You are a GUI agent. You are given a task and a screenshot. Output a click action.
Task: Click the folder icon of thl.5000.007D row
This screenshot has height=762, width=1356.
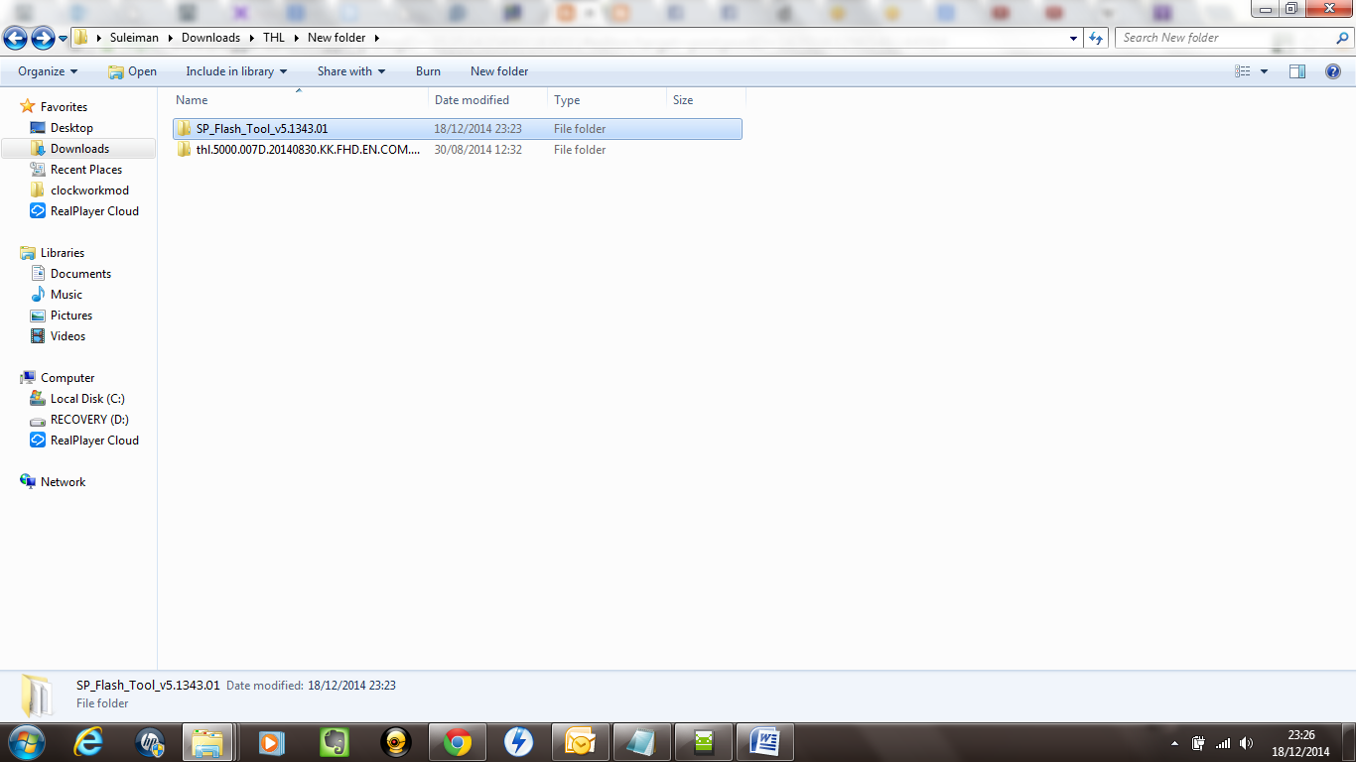pyautogui.click(x=184, y=150)
